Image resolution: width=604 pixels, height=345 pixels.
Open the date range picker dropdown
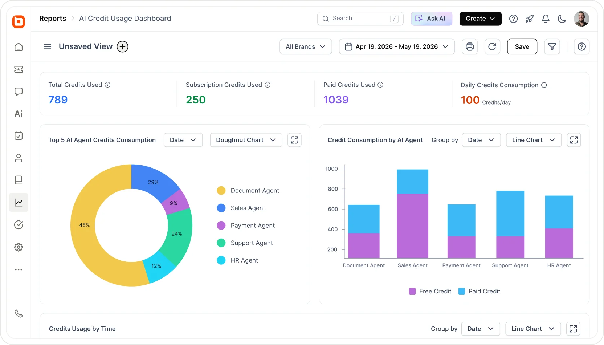[397, 46]
